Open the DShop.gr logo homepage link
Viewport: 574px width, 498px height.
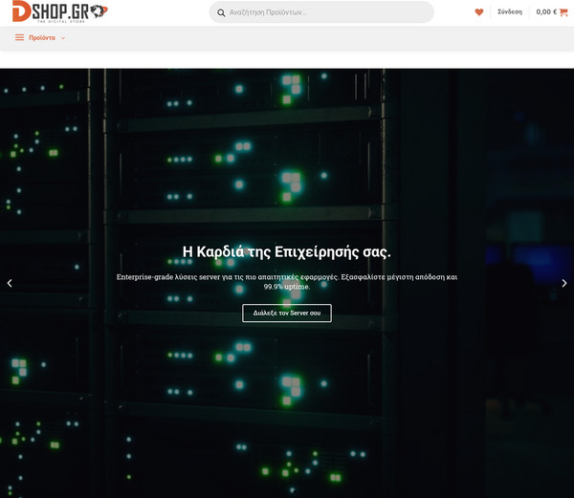[59, 11]
